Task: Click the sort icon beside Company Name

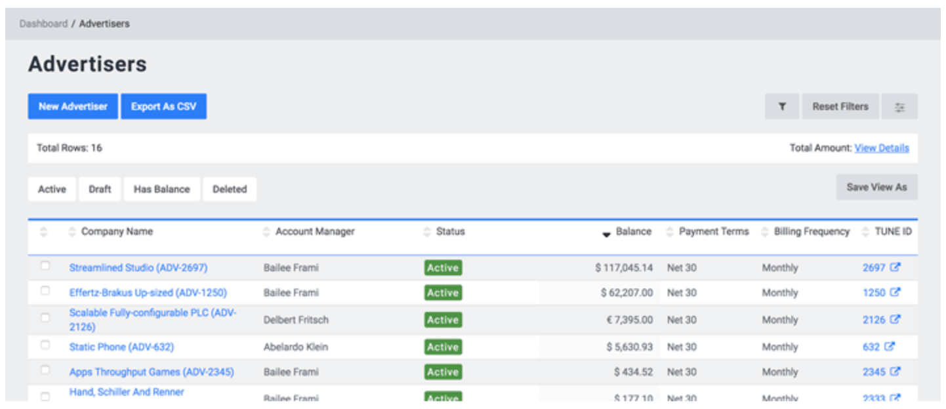Action: (x=71, y=231)
